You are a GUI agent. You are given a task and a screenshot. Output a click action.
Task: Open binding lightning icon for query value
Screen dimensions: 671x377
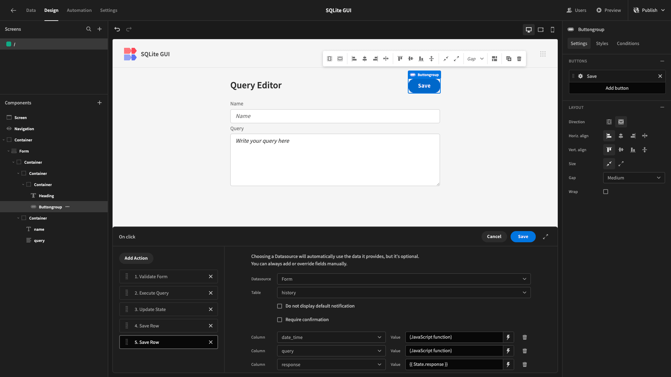[x=508, y=351]
